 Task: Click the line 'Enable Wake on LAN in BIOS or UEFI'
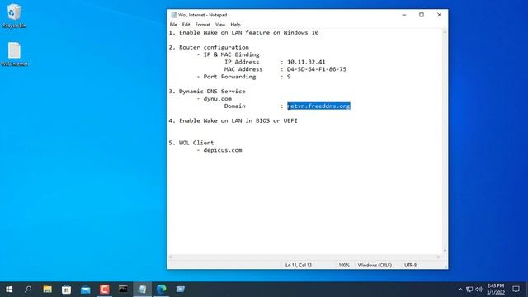pos(233,120)
